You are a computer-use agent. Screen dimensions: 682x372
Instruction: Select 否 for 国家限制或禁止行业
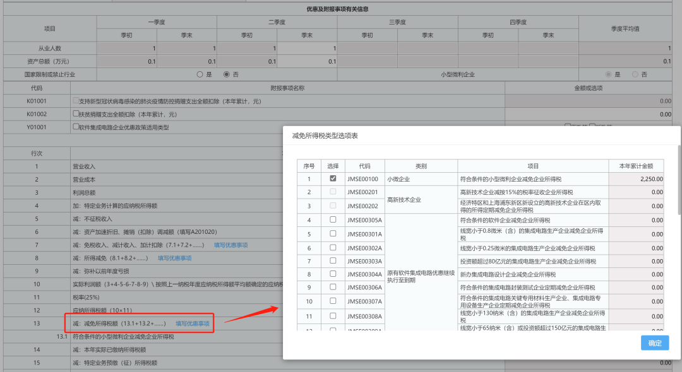(x=226, y=74)
